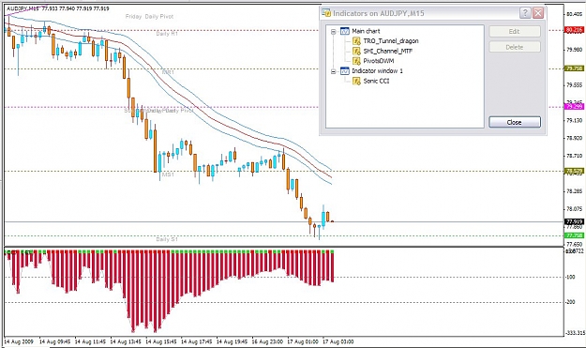Click the Daily S1 line label
Viewport: 586px width, 348px height.
(x=167, y=239)
